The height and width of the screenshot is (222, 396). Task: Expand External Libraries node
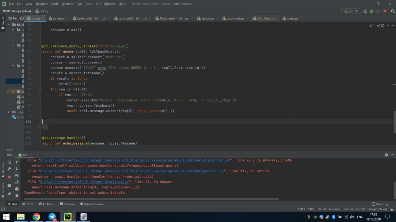[8, 112]
